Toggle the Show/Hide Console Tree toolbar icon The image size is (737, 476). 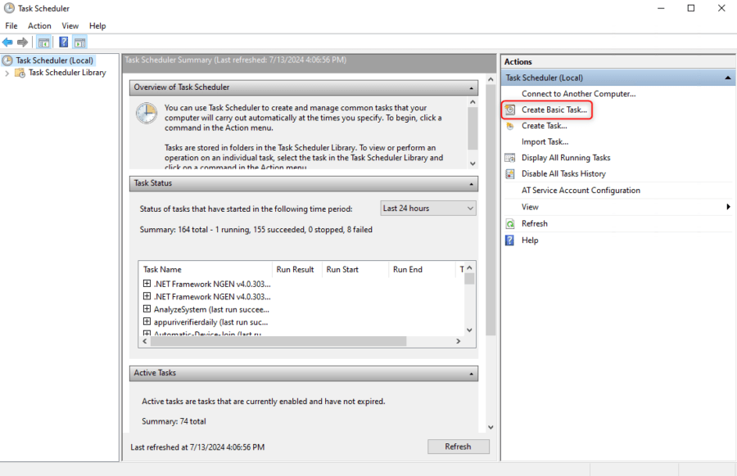43,42
